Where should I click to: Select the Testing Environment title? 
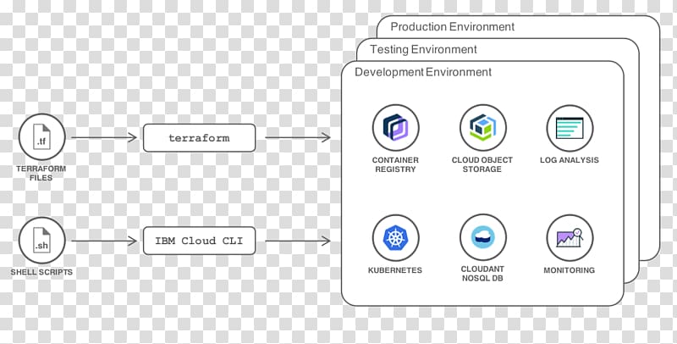pyautogui.click(x=423, y=50)
